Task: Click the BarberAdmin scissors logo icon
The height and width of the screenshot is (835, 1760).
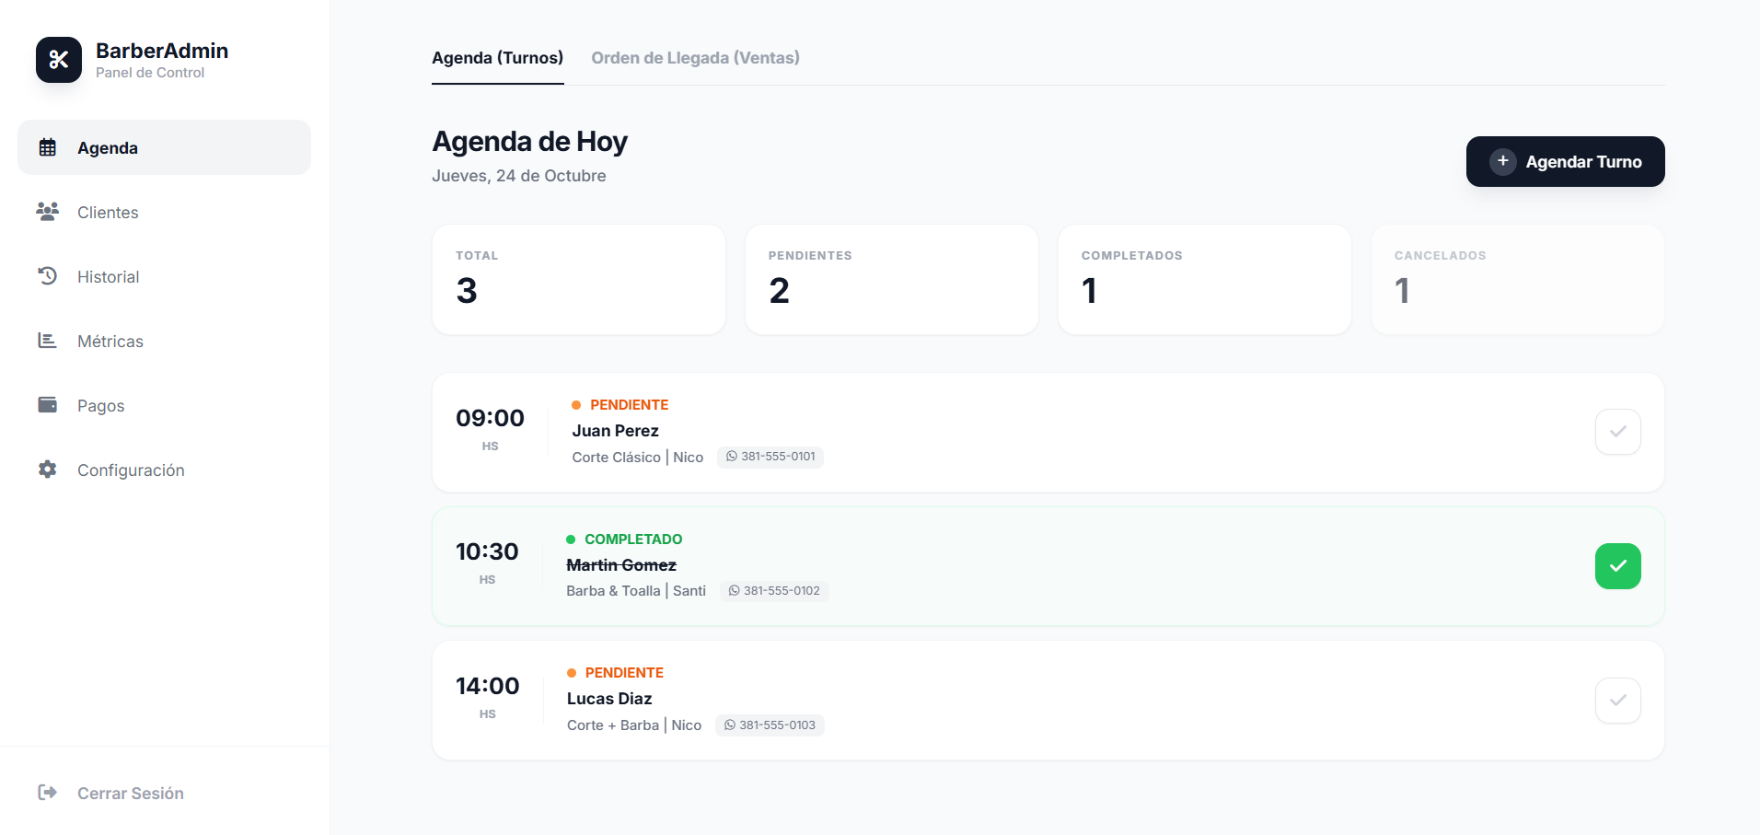Action: point(59,60)
